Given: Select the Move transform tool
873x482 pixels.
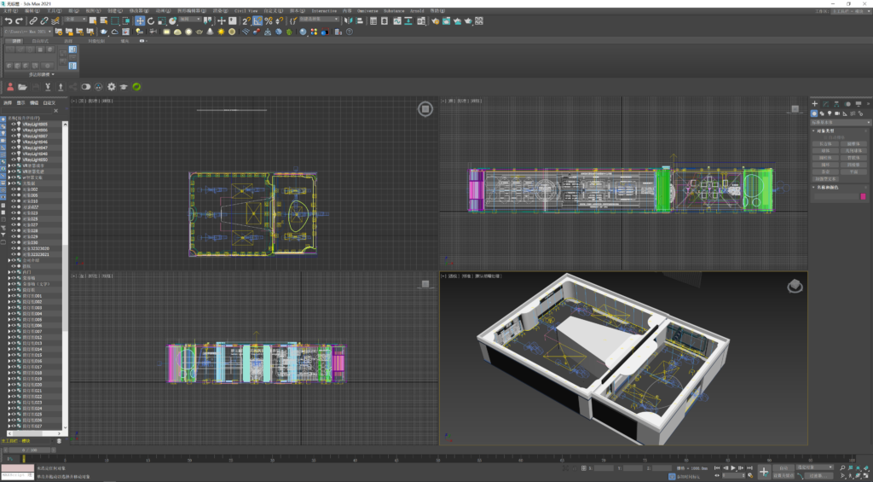Looking at the screenshot, I should click(x=140, y=20).
